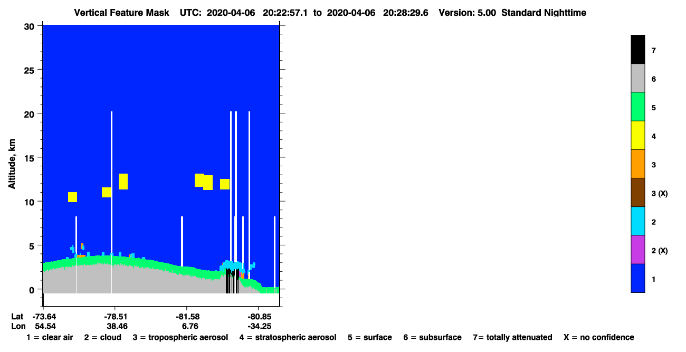Click the yellow stratospheric aerosol swatch (4)
Viewport: 686px width, 352px height.
point(637,135)
